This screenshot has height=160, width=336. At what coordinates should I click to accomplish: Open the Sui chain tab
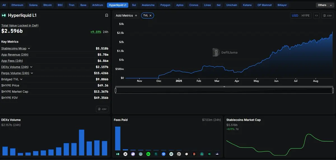[134, 5]
